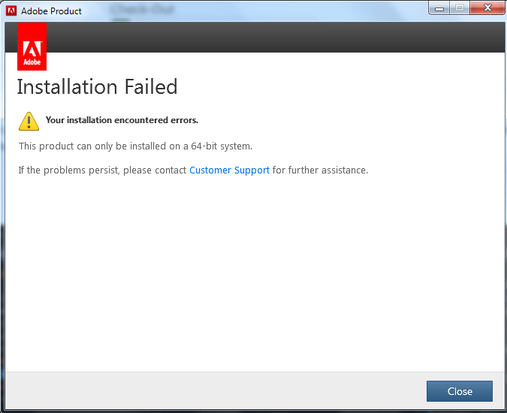Minimize the Adobe Product window
The width and height of the screenshot is (507, 413).
[439, 8]
